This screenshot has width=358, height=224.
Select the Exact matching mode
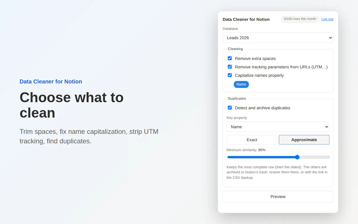pos(252,140)
